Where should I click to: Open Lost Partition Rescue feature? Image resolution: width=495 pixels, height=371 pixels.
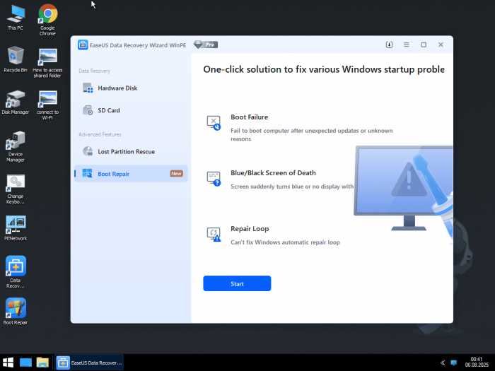click(131, 152)
